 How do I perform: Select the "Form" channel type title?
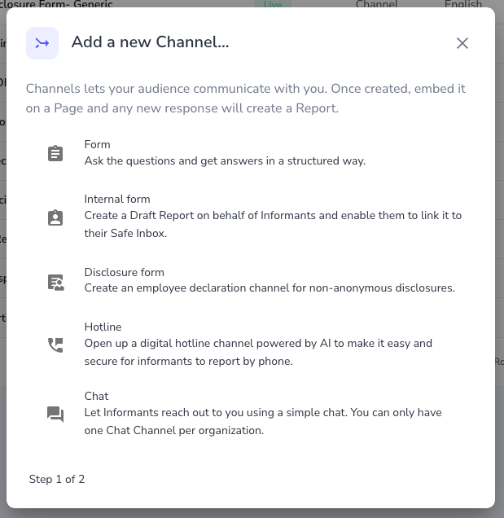coord(97,144)
